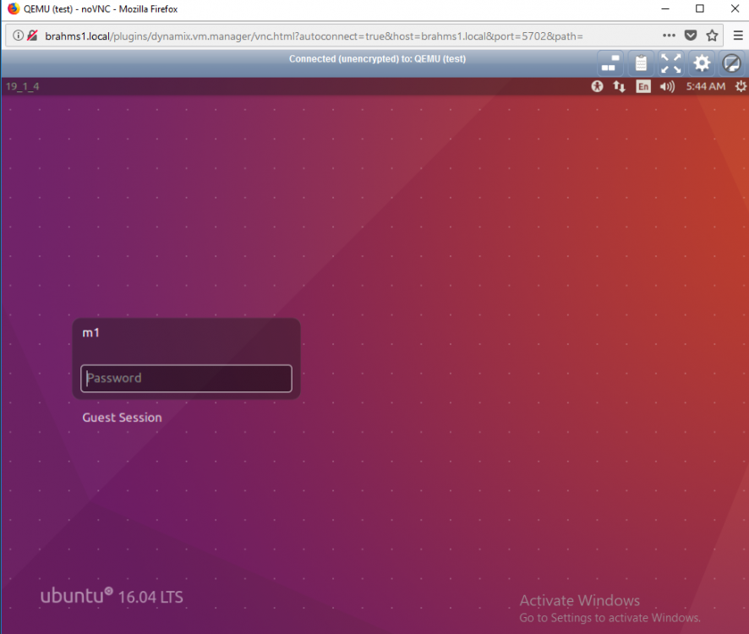Open the Ubuntu power session menu icon
Screen dimensions: 749x634
(741, 86)
